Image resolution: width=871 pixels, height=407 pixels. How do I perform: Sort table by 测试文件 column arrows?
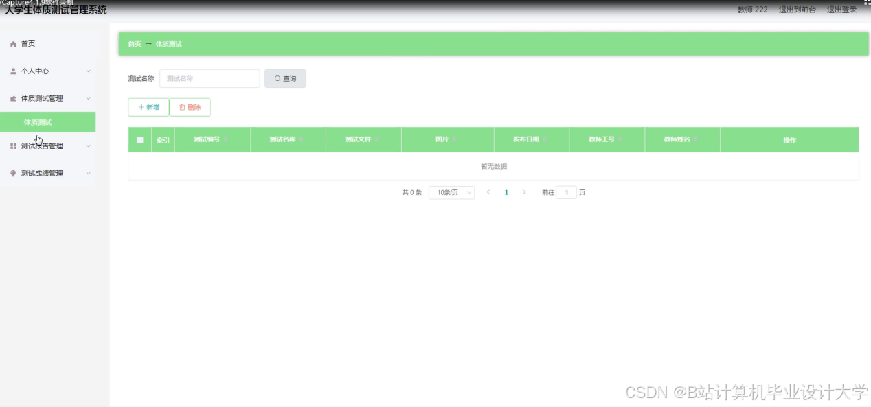pyautogui.click(x=376, y=139)
